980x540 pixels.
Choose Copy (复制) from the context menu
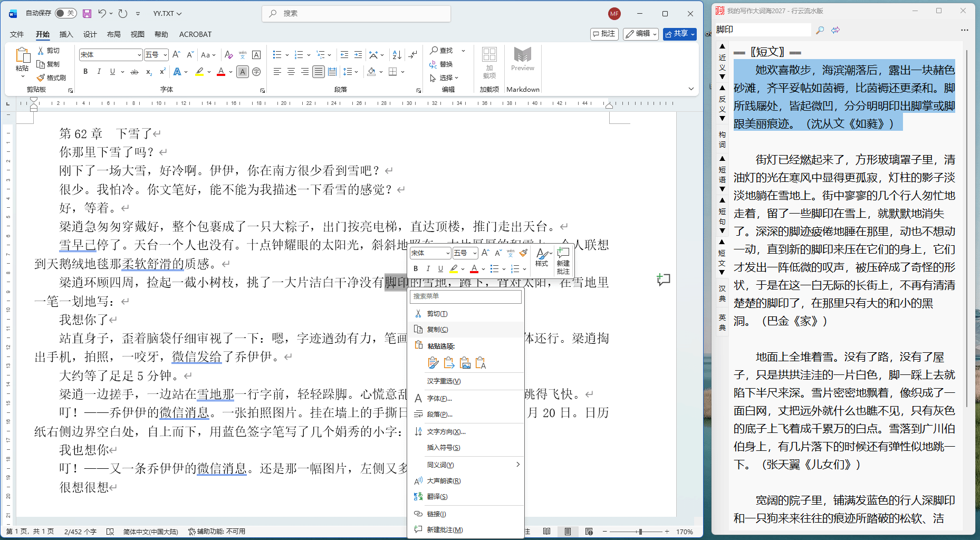click(437, 330)
